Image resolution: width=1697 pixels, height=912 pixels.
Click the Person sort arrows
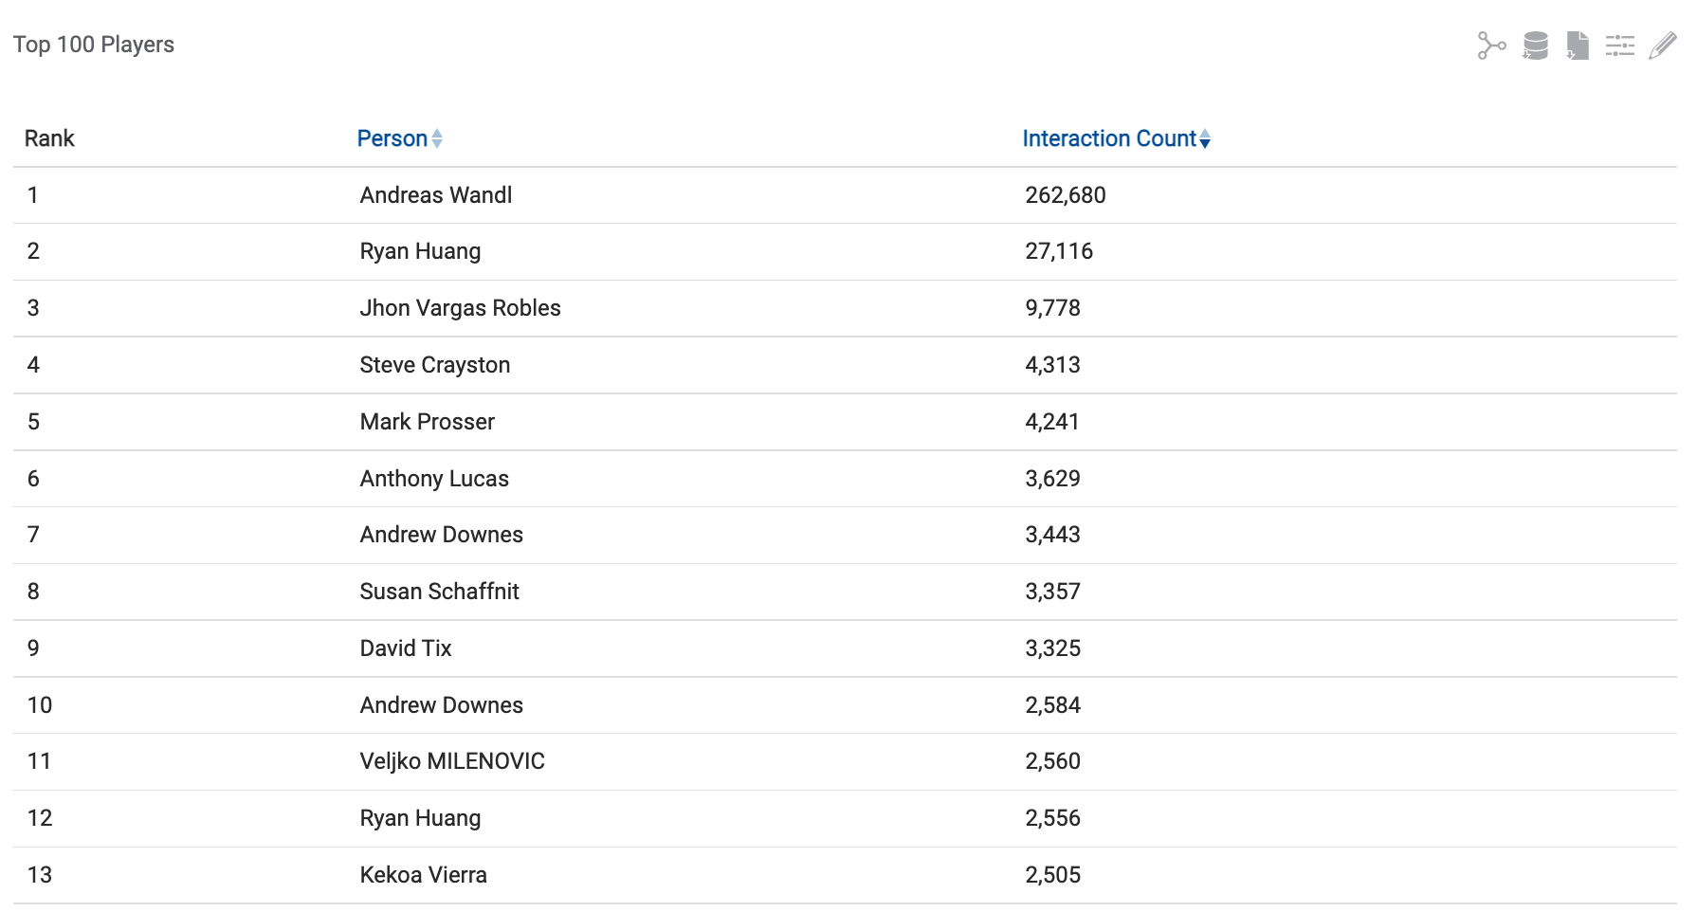437,138
